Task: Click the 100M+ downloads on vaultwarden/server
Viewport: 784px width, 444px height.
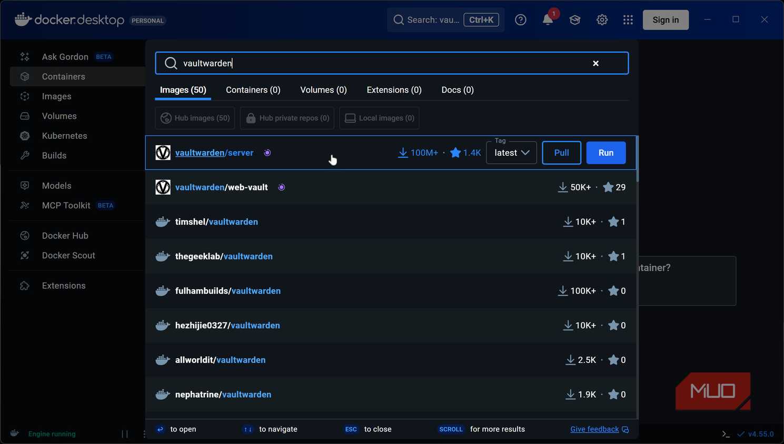Action: 418,153
